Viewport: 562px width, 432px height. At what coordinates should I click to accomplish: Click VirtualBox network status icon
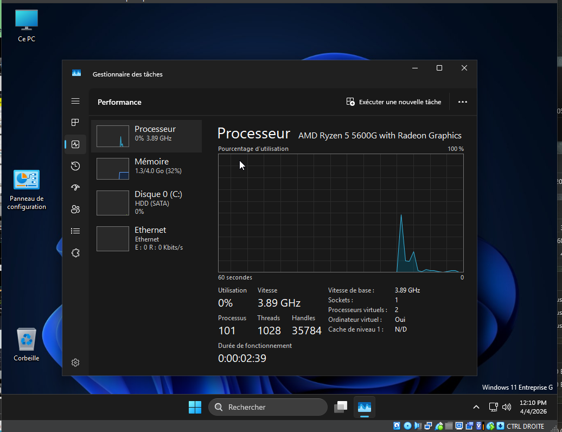coord(429,426)
